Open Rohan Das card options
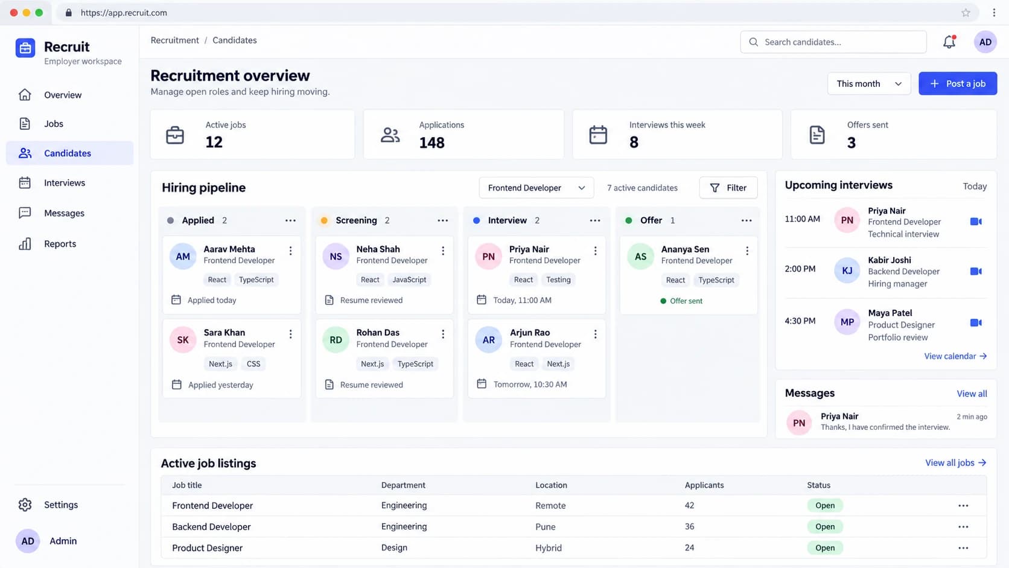 (443, 334)
